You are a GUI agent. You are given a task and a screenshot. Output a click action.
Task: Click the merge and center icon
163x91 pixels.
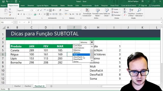pos(60,14)
